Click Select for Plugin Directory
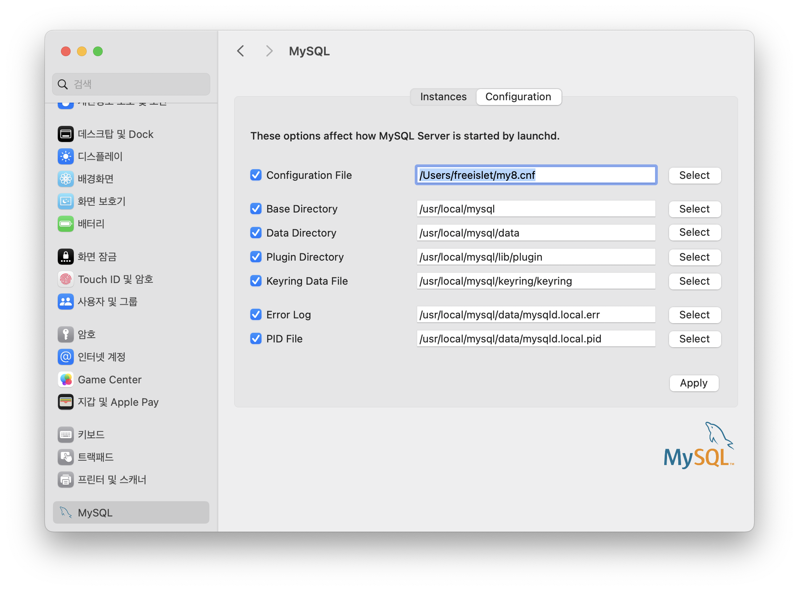799x591 pixels. (694, 257)
